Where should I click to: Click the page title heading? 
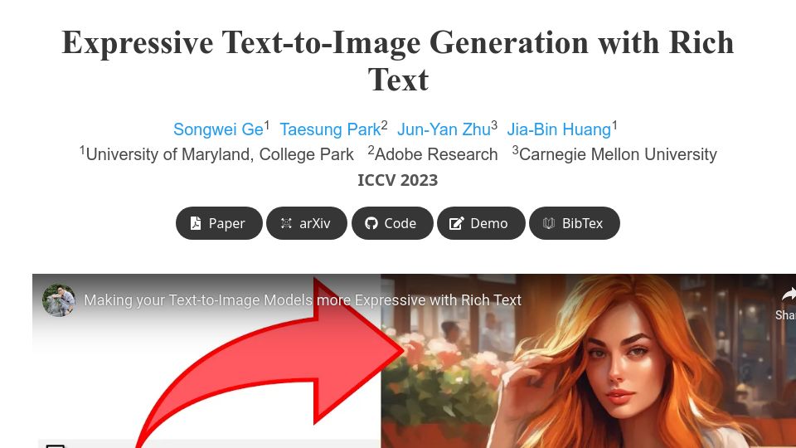[x=398, y=61]
